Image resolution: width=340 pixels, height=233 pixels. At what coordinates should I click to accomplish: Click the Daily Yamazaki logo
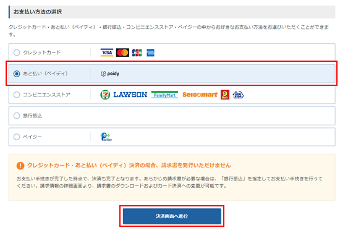click(x=225, y=95)
